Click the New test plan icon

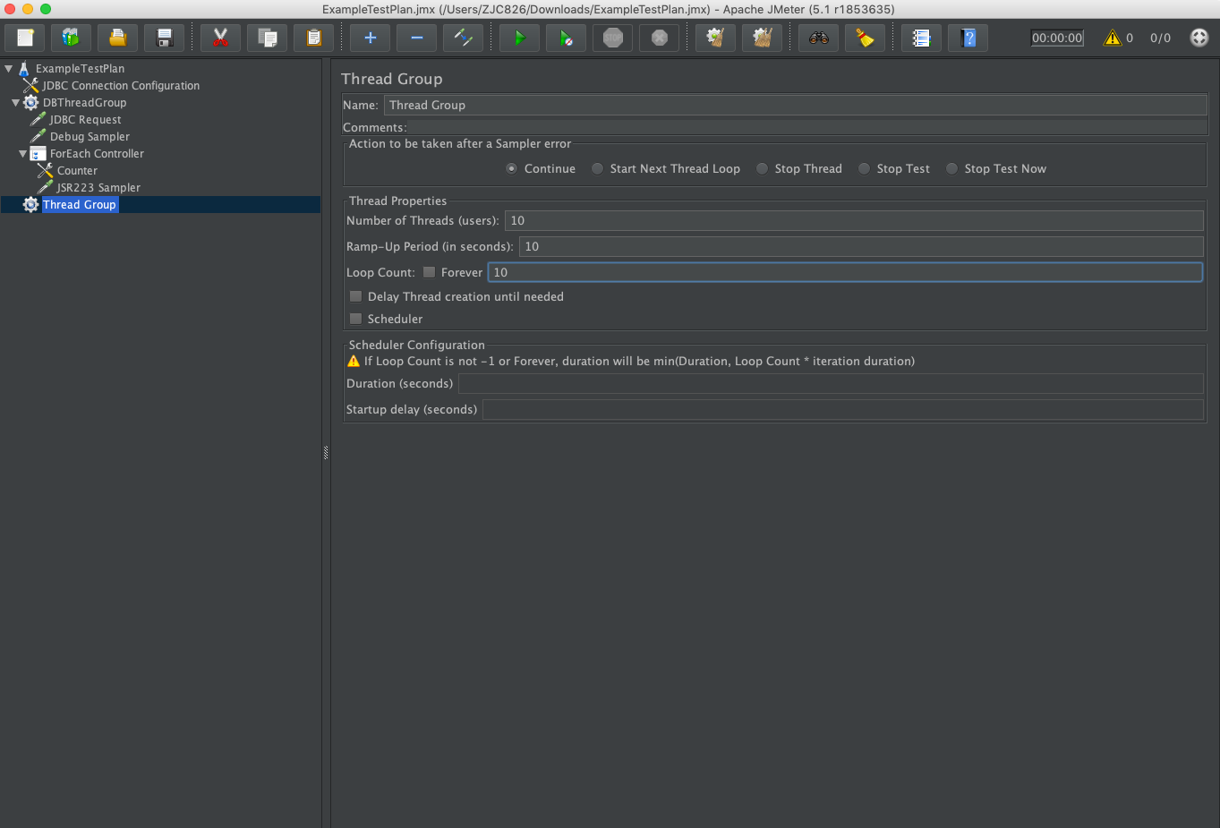point(25,38)
